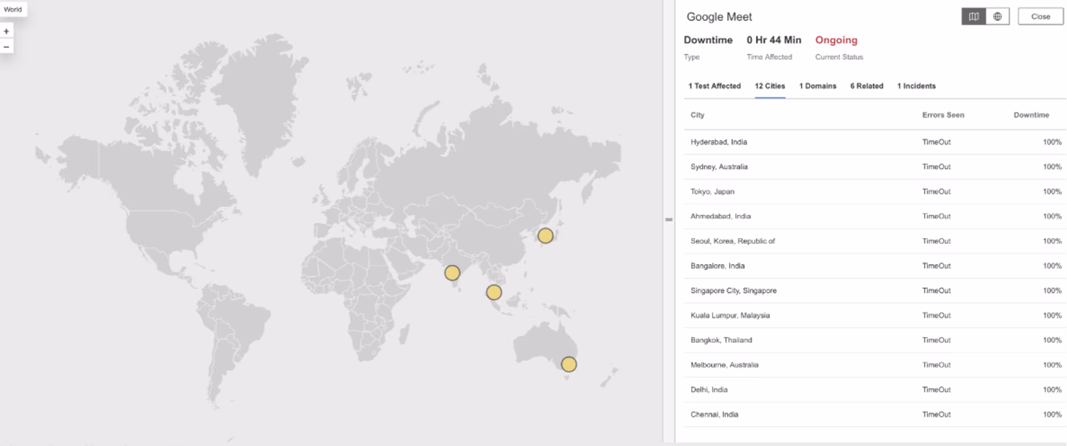Select the 12 Cities tab
The height and width of the screenshot is (446, 1067).
point(769,86)
